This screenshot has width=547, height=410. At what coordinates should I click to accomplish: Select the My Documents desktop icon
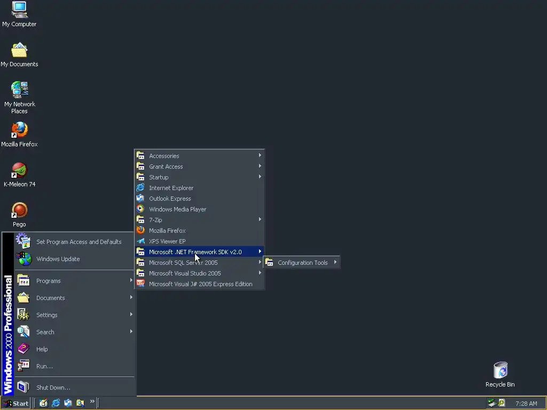coord(19,55)
